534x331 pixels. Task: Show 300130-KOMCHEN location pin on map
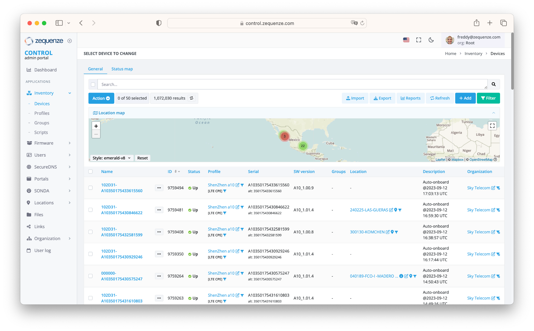click(392, 232)
